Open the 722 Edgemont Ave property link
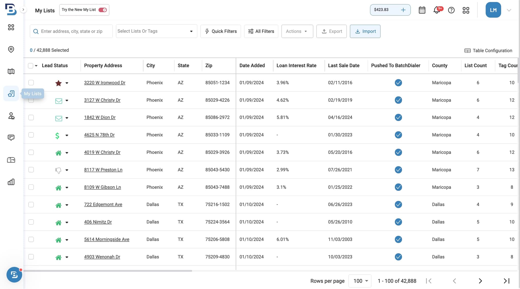 [103, 204]
